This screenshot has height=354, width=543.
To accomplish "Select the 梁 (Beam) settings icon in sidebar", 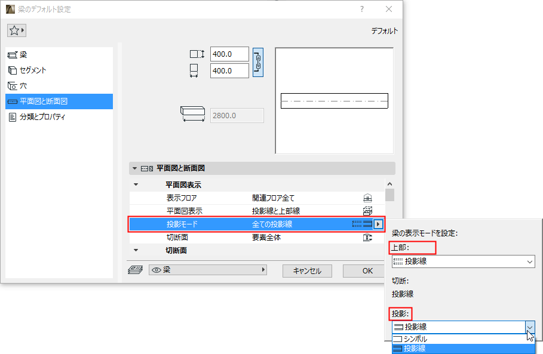I will tap(13, 54).
